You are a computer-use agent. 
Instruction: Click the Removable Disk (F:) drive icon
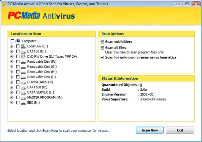pyautogui.click(x=23, y=61)
